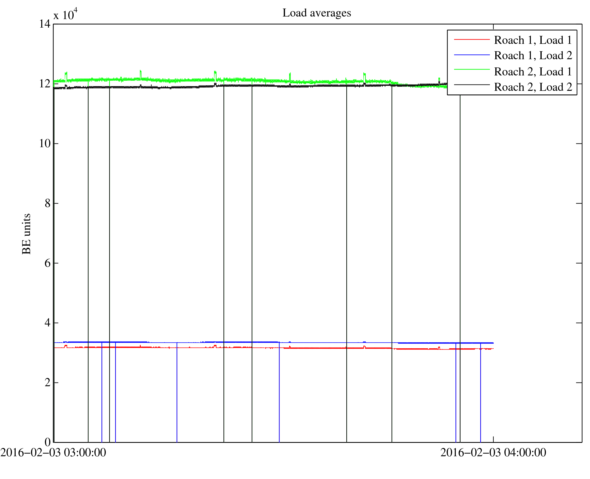The width and height of the screenshot is (590, 479).
Task: Click the 'Roach 1, Load 2' legend label
Action: [533, 55]
